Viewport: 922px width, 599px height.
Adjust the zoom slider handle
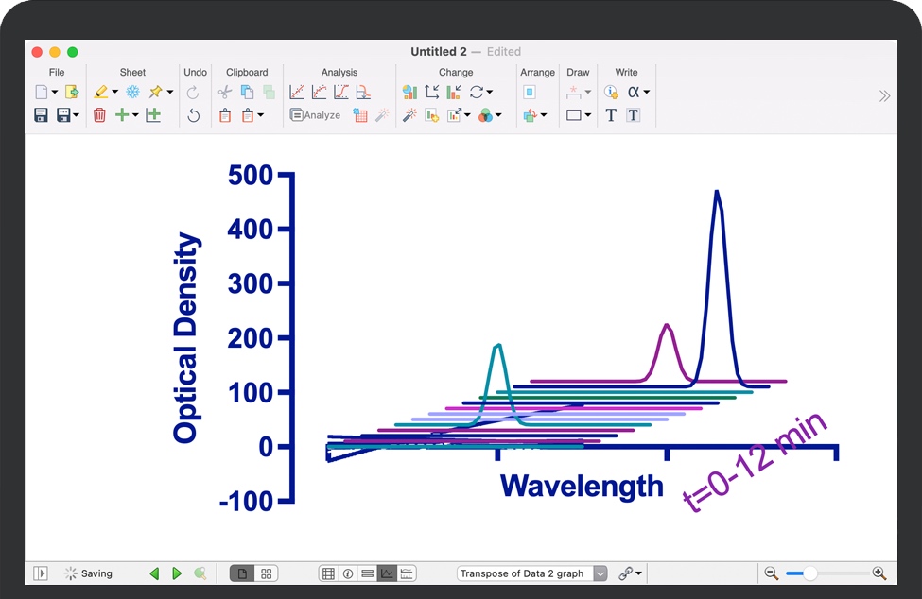[810, 573]
